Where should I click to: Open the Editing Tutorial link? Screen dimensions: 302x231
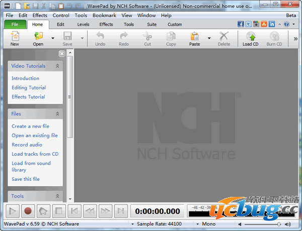click(x=29, y=88)
